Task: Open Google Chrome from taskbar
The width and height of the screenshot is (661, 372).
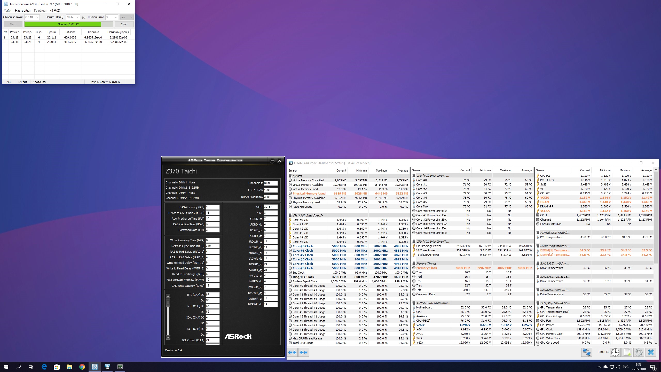Action: point(82,367)
